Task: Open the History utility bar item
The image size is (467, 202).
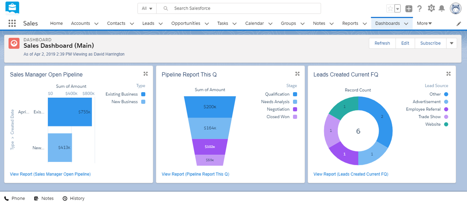Action: point(73,198)
